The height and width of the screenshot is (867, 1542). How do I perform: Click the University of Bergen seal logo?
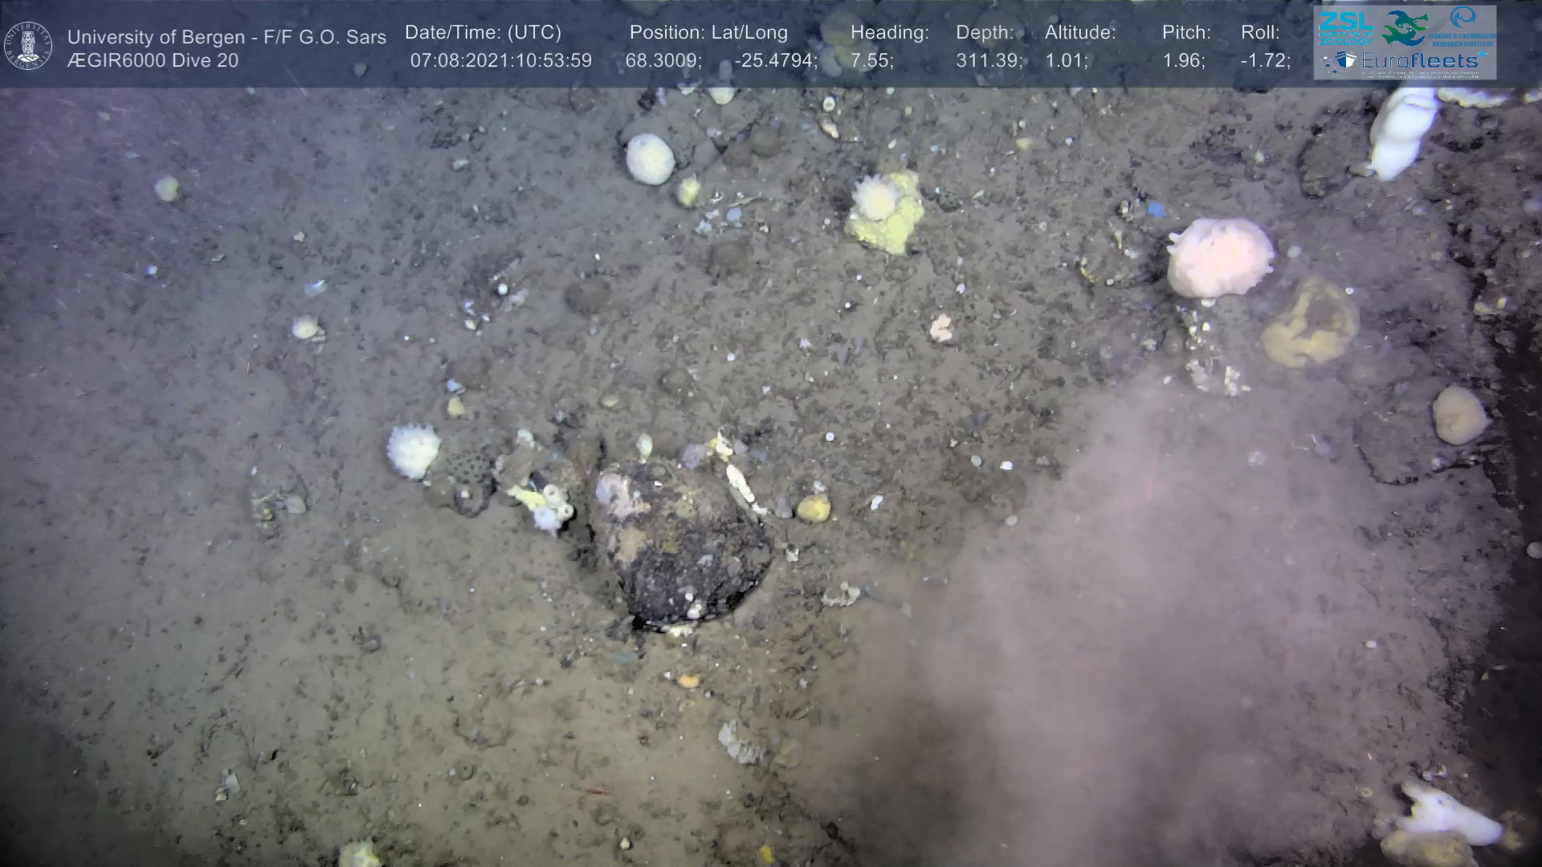tap(28, 45)
